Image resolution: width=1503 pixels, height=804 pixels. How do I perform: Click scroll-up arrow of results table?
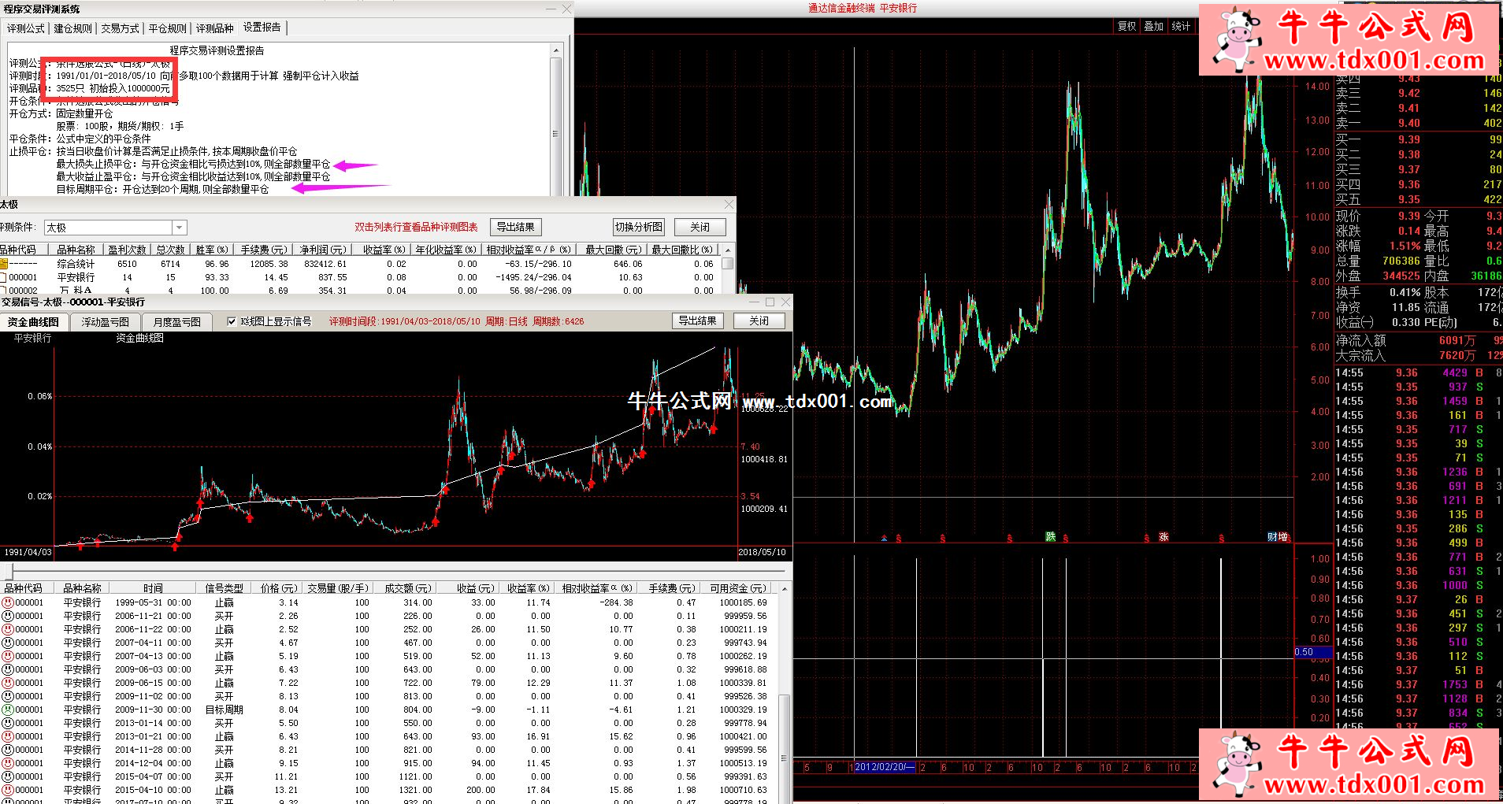pyautogui.click(x=729, y=250)
